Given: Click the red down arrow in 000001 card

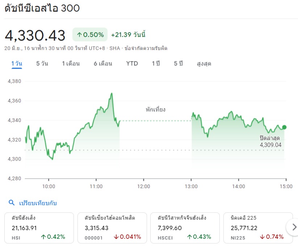Looking at the screenshot, I should (116, 237).
